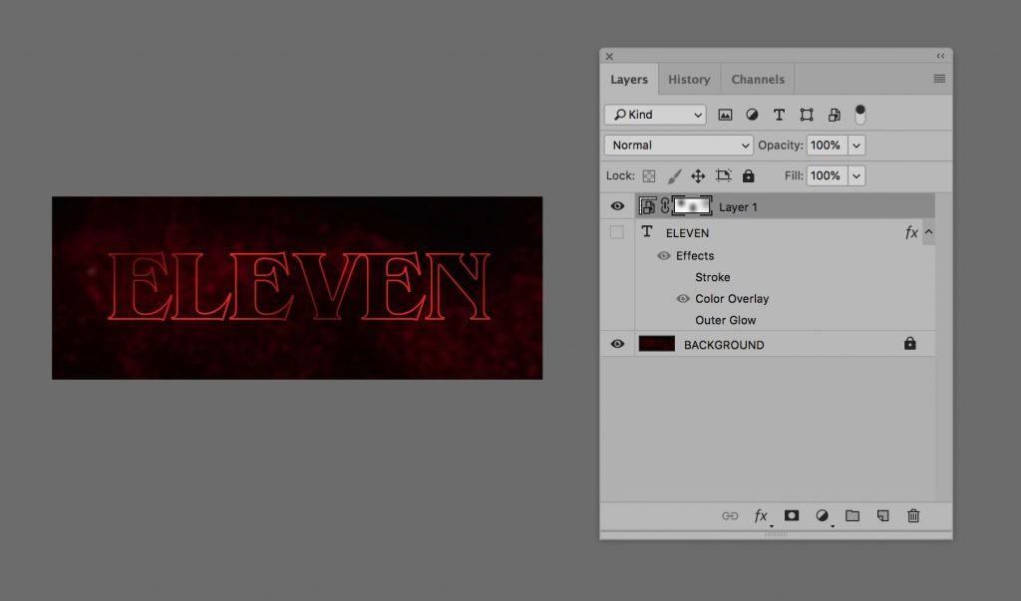Screen dimensions: 1021x601
Task: Click smart object thumbnail of Layer 1
Action: tap(647, 206)
